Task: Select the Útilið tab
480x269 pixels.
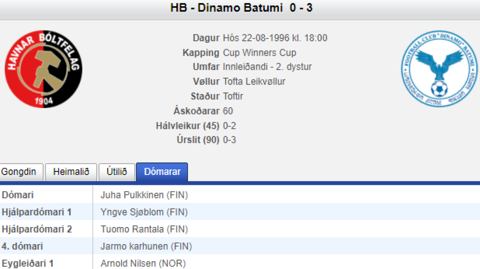Action: [x=117, y=172]
